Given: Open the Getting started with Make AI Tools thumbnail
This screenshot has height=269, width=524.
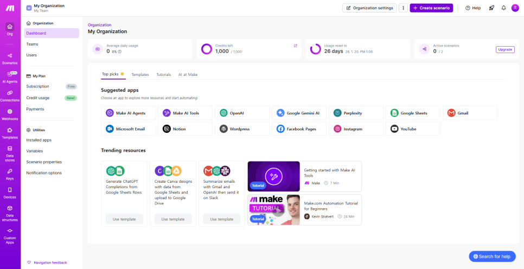Looking at the screenshot, I should click(x=274, y=176).
